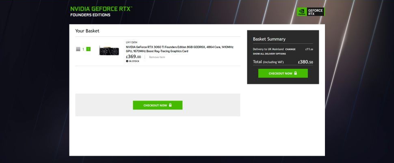The width and height of the screenshot is (394, 163).
Task: Click the £11.50 delivery cost
Action: (309, 49)
